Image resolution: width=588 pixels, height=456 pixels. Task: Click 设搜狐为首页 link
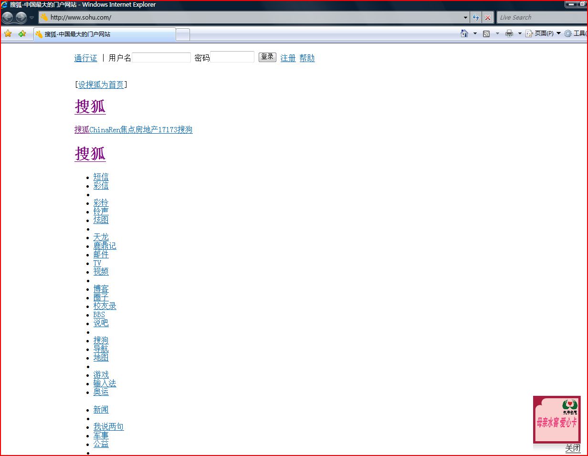coord(101,85)
